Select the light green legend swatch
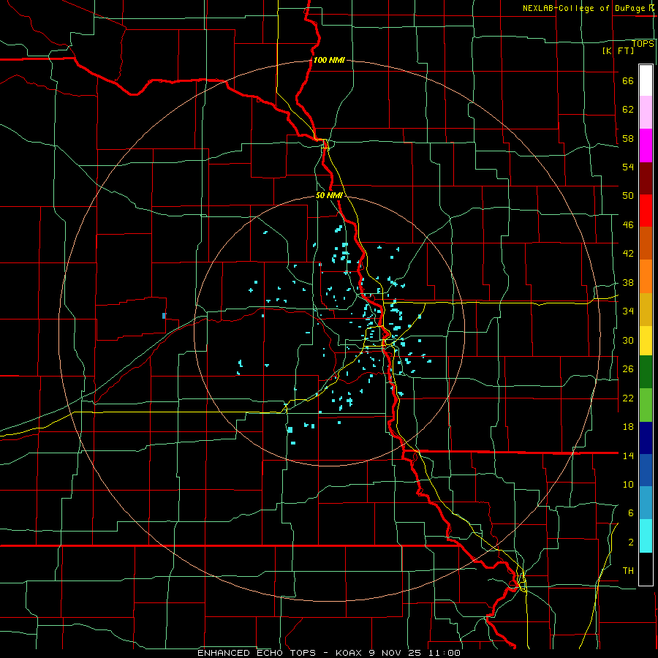The image size is (658, 658). pos(646,405)
